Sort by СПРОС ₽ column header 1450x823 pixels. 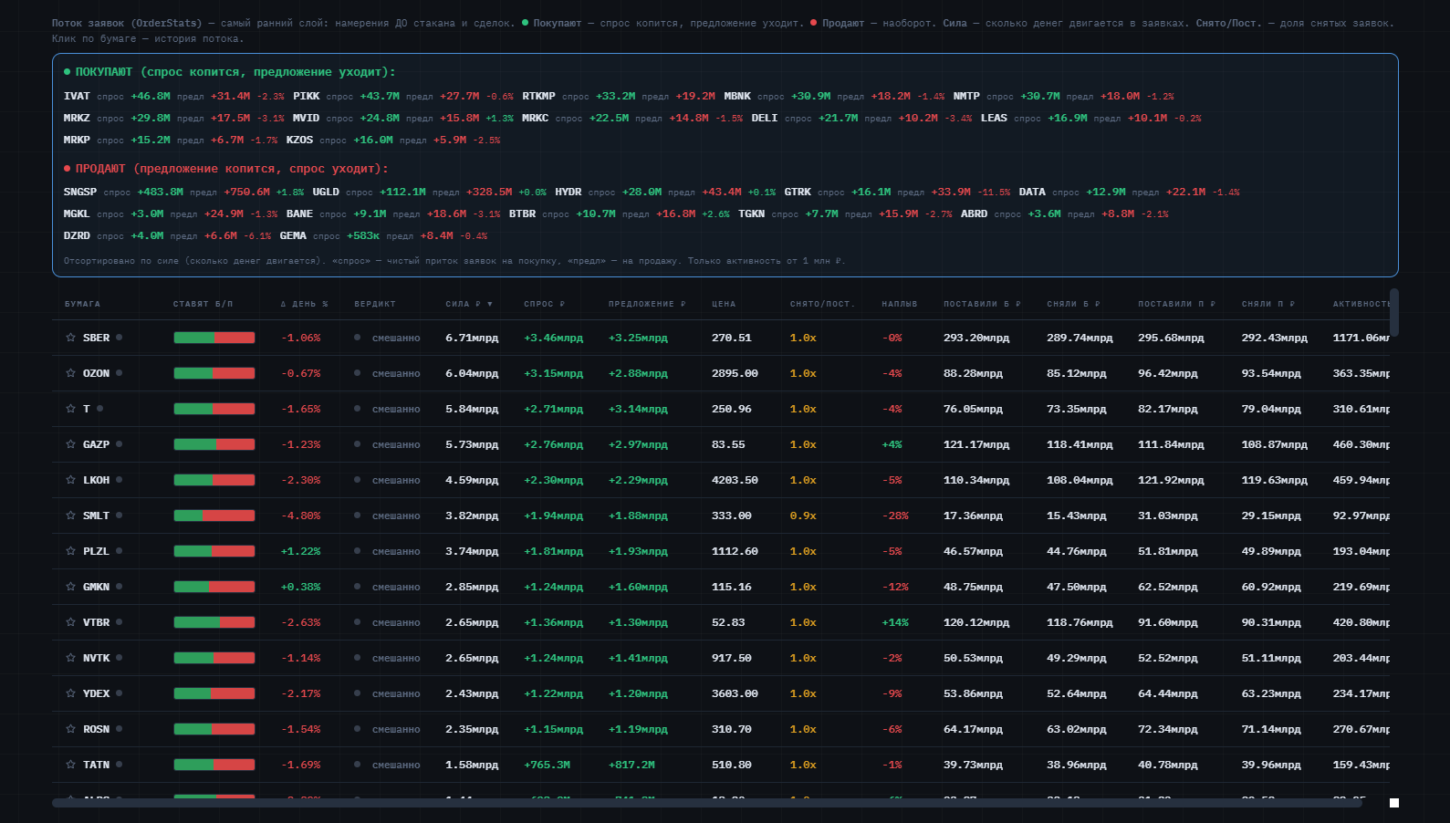pyautogui.click(x=544, y=304)
